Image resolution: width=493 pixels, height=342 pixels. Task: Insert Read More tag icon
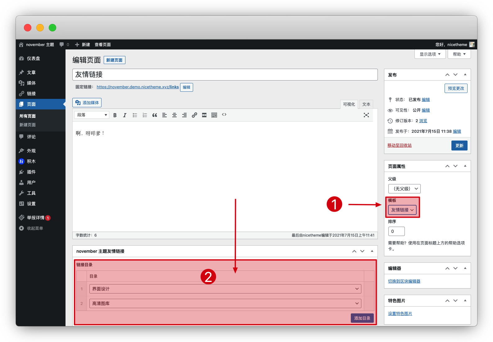click(x=204, y=115)
